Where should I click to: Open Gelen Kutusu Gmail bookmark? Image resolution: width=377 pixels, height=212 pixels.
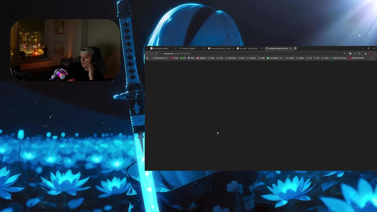[160, 58]
